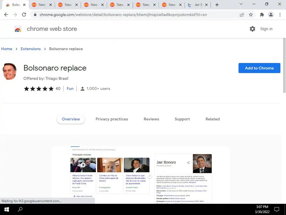286x215 pixels.
Task: Click the Jair Bonoro portrait in screenshot
Action: pos(202,163)
